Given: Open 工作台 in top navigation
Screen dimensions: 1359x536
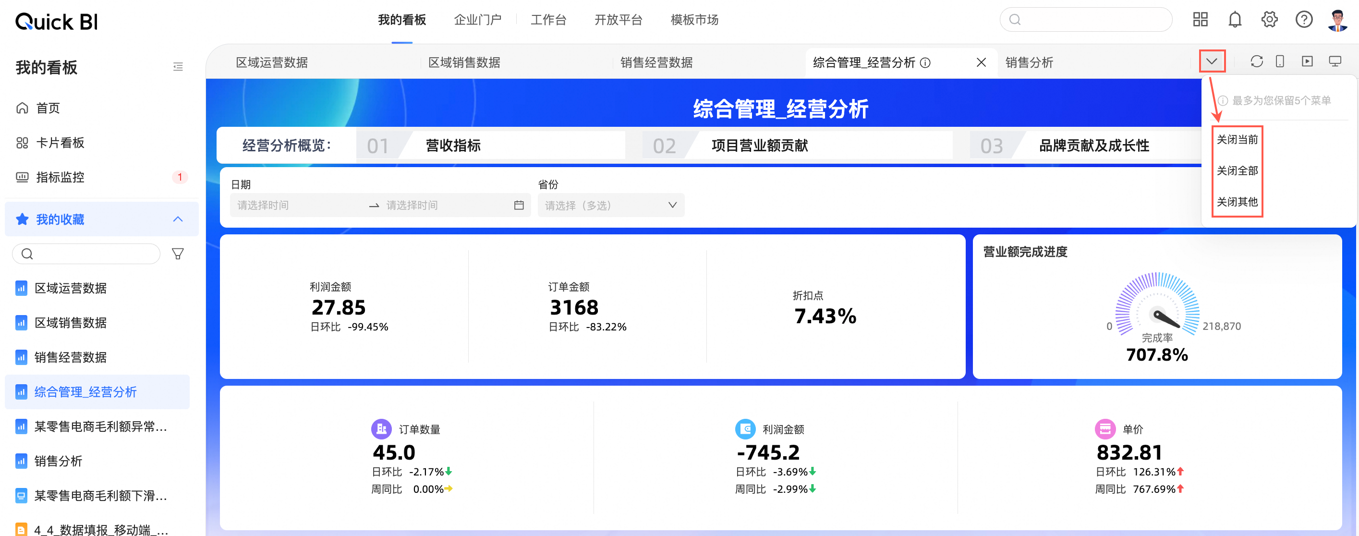Looking at the screenshot, I should (548, 20).
